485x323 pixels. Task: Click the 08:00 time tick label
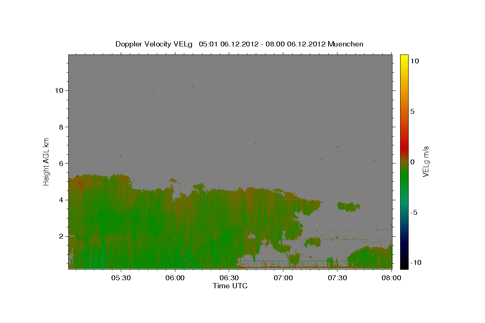[391, 279]
